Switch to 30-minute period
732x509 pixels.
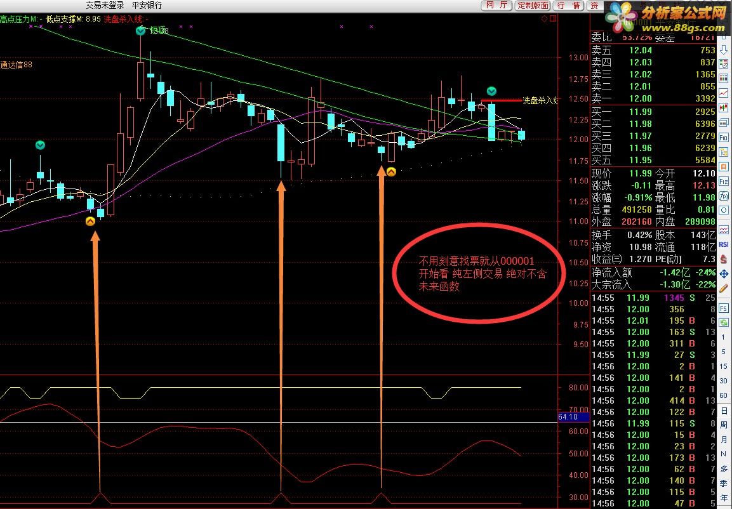tap(724, 381)
